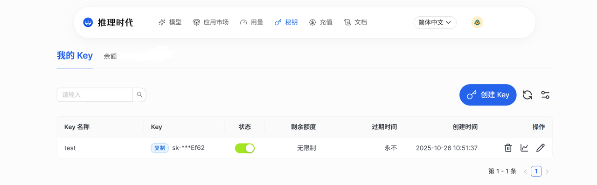Select the 秘钥 navigation item
This screenshot has width=597, height=185.
pyautogui.click(x=286, y=22)
